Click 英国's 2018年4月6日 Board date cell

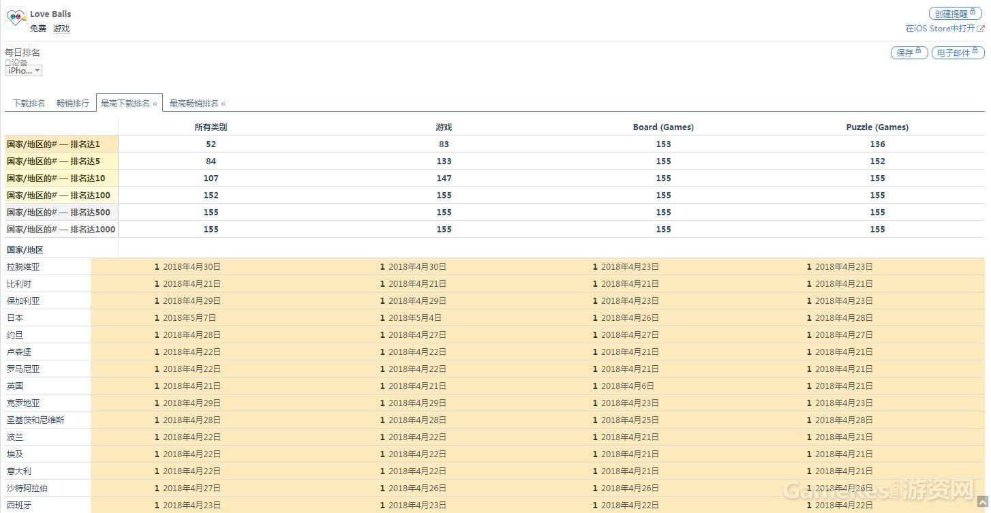point(628,386)
